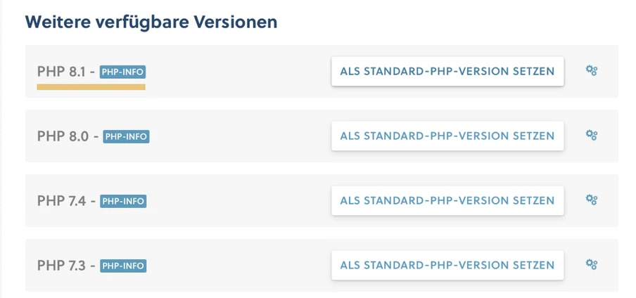Open the settings gears for PHP 8.0

(x=592, y=136)
